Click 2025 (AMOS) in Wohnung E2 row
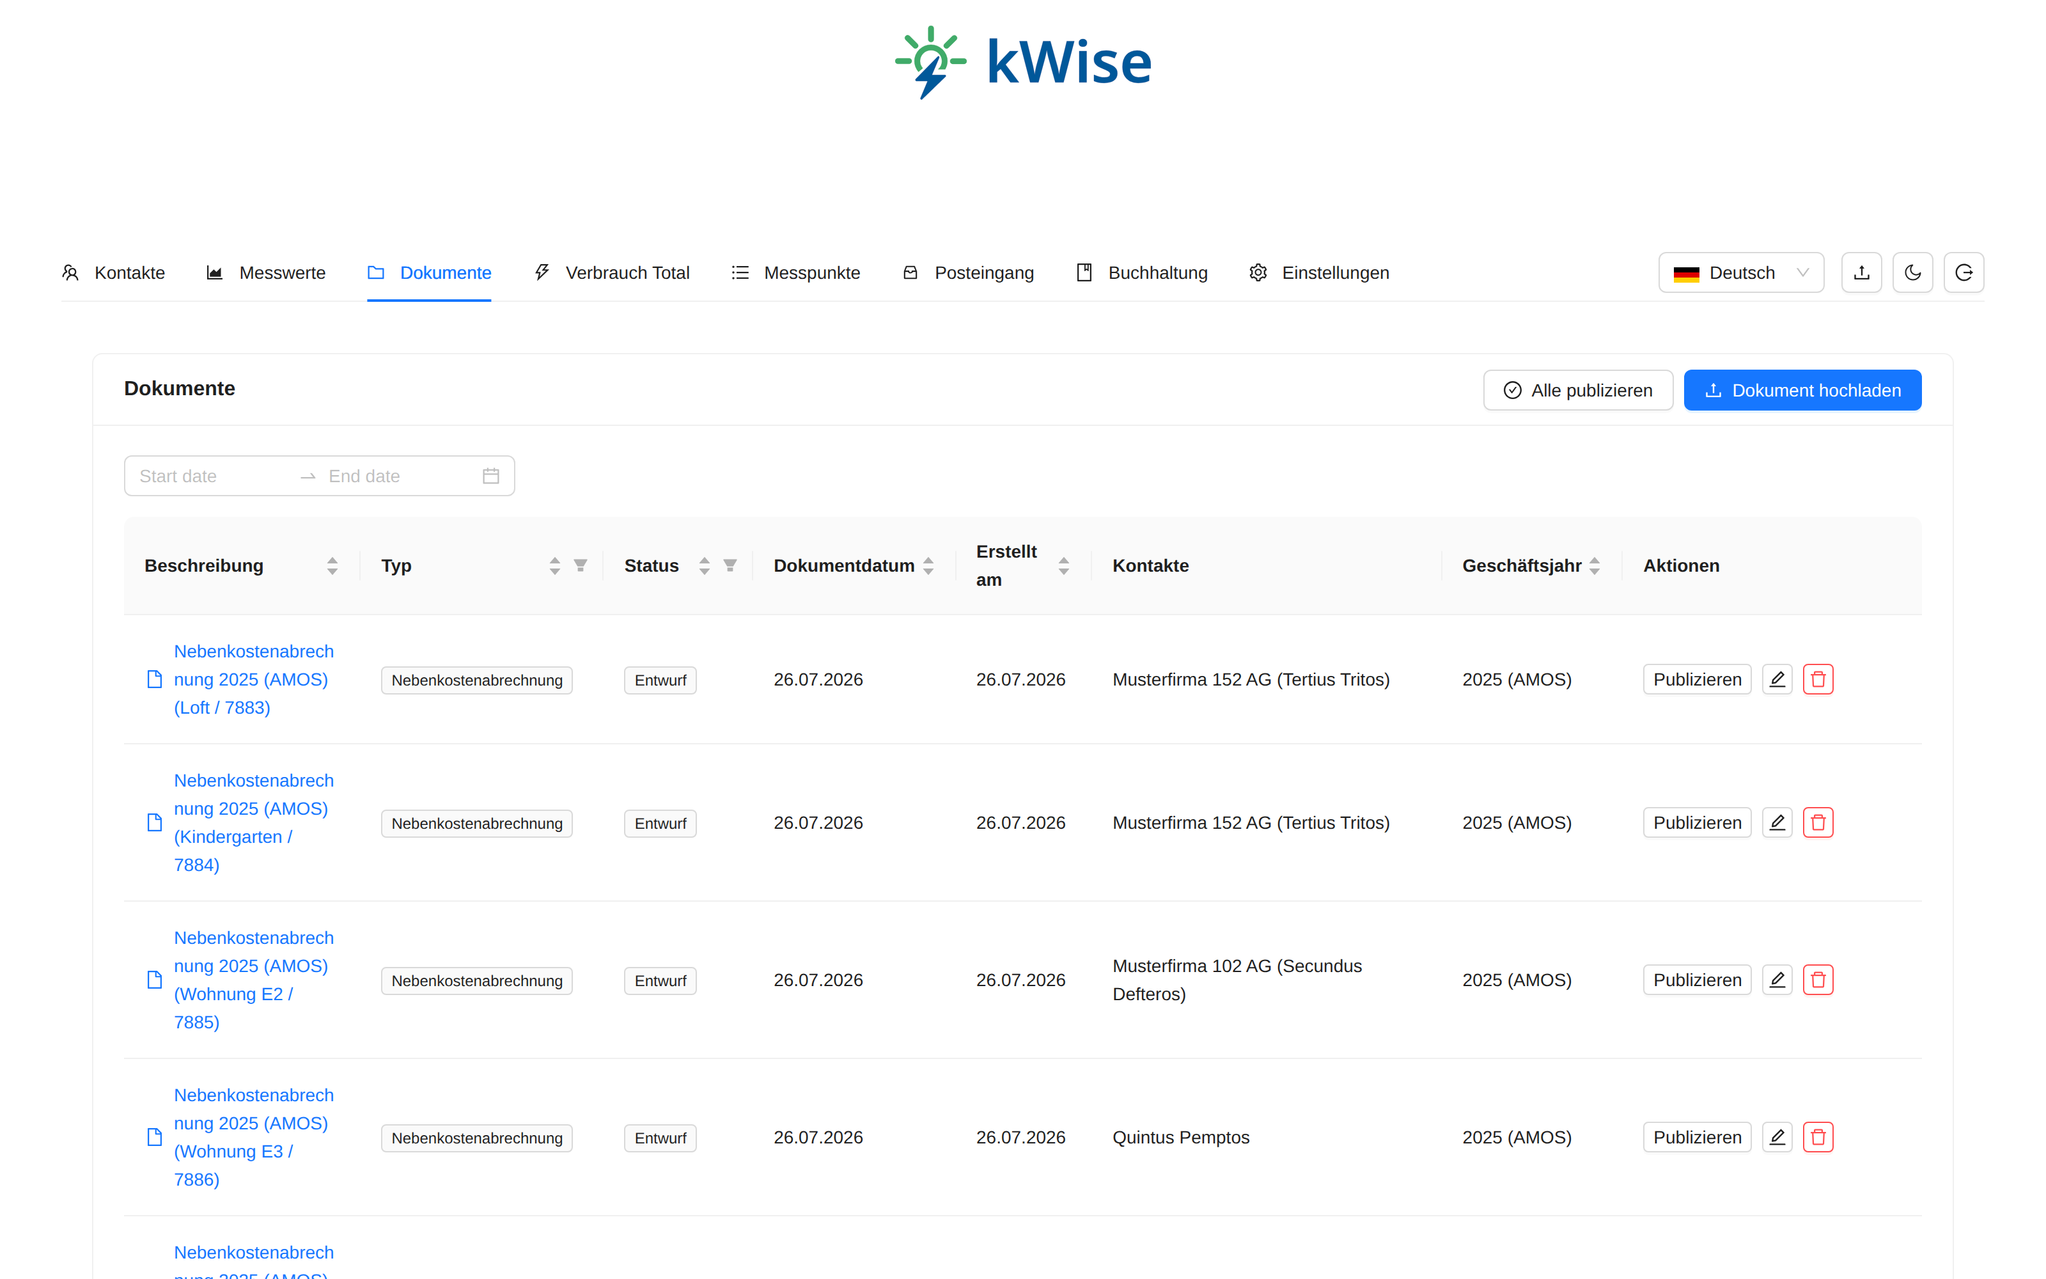 point(1517,980)
